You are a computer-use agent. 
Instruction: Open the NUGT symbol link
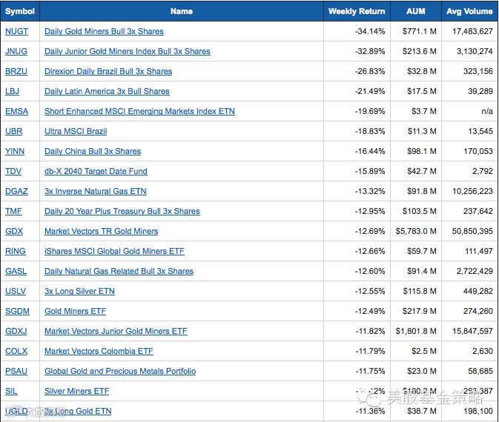click(x=16, y=31)
